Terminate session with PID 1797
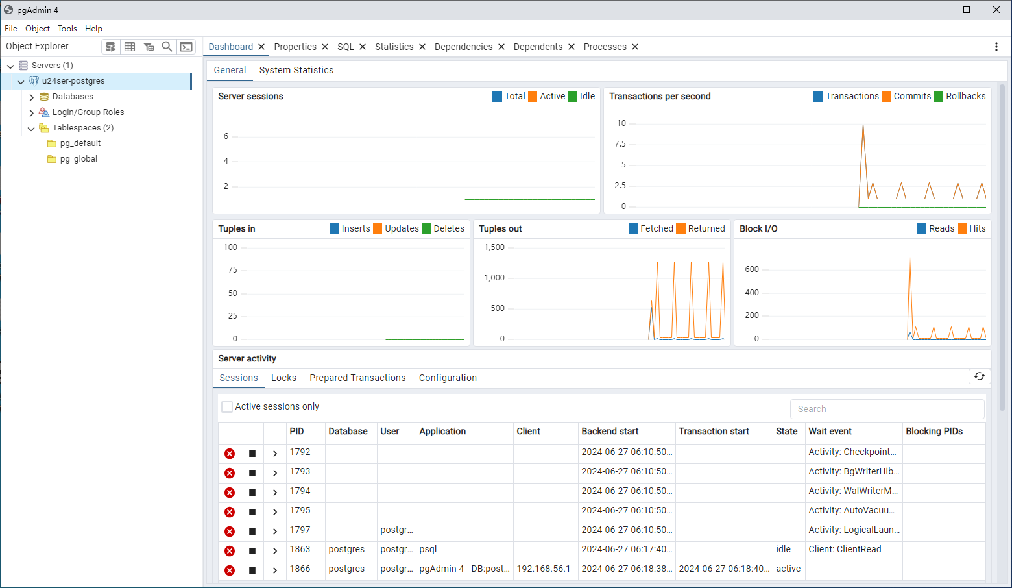Viewport: 1012px width, 588px height. tap(230, 532)
